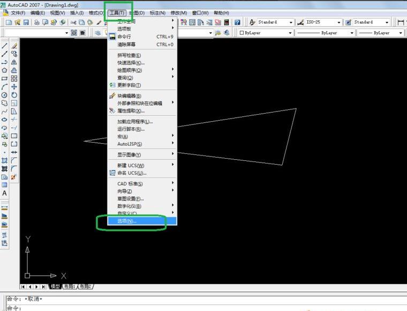The width and height of the screenshot is (407, 311).
Task: Select the Erase modify tool
Action: [14, 46]
